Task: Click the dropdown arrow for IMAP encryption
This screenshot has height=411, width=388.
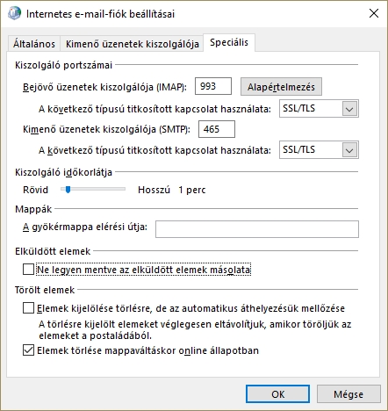Action: 349,109
